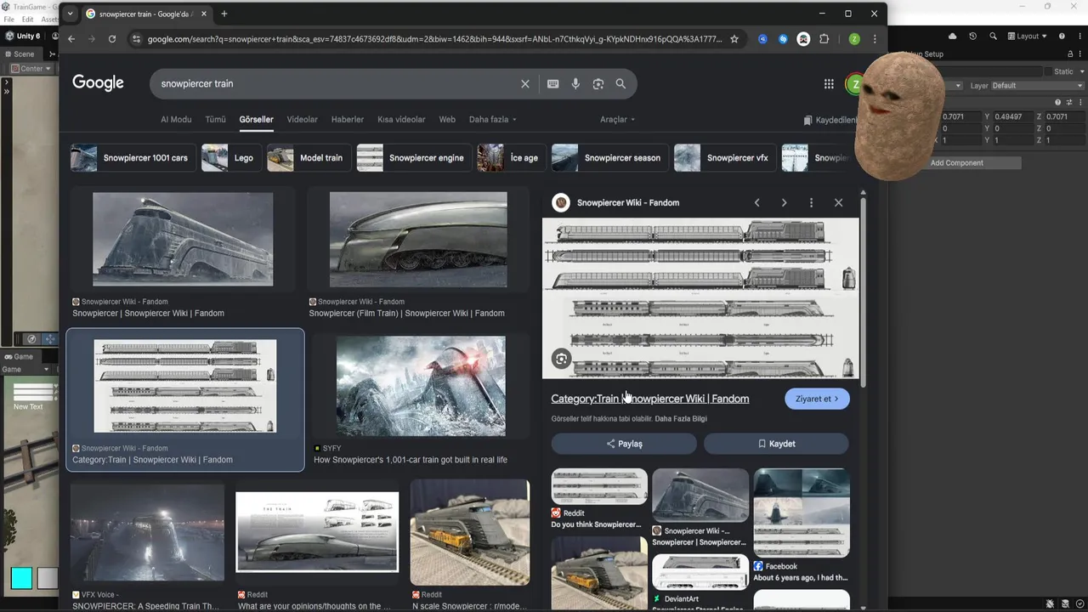This screenshot has height=612, width=1088.
Task: Select the İce age suggestion chip
Action: [512, 158]
